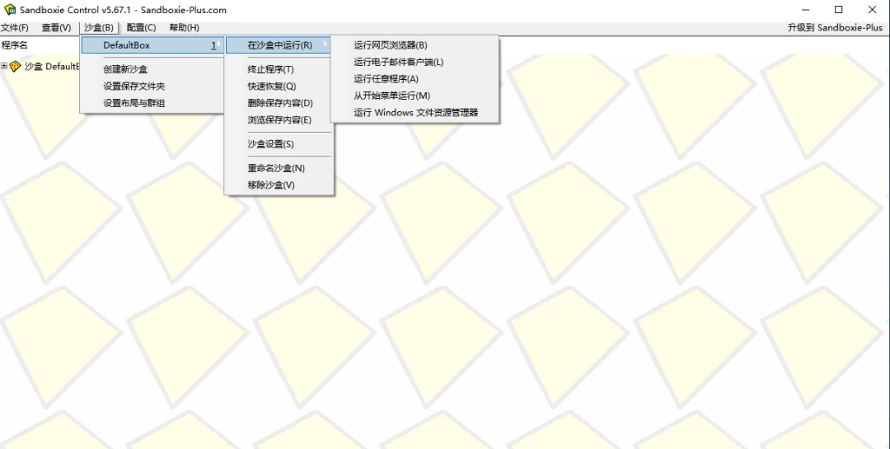Viewport: 890px width, 449px height.
Task: Choose 终止程序(T) in submenu
Action: coord(270,70)
